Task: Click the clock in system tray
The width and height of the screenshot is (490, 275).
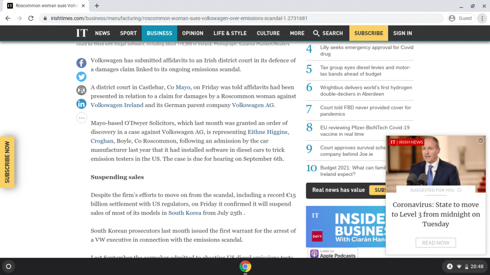Action: [477, 267]
